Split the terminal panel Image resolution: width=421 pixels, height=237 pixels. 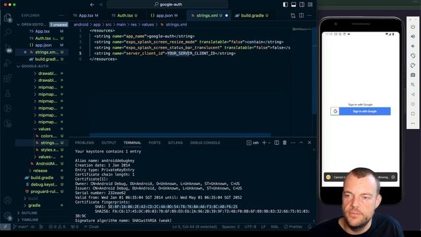click(276, 143)
